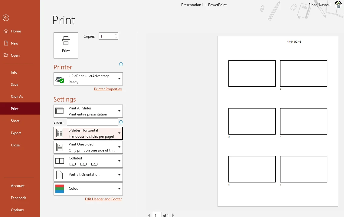
Task: Click the Printer Properties link
Action: click(x=108, y=89)
